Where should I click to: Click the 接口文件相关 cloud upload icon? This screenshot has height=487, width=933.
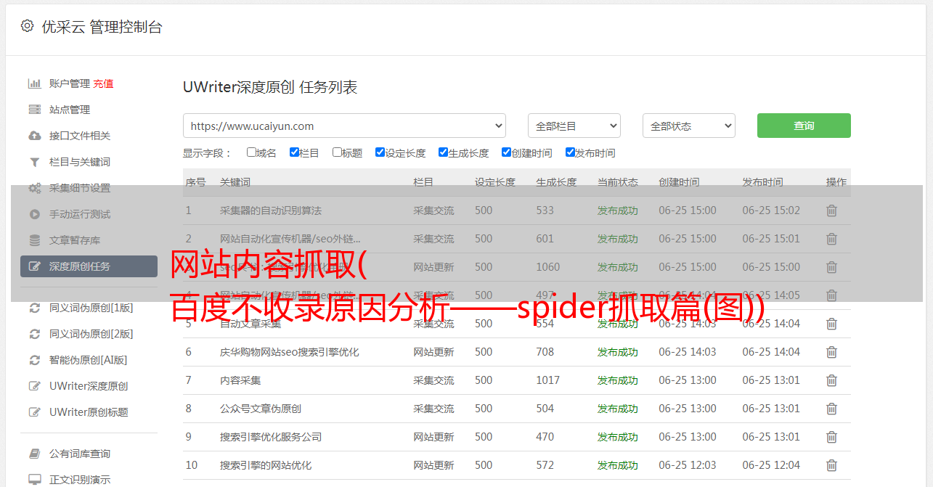point(34,136)
